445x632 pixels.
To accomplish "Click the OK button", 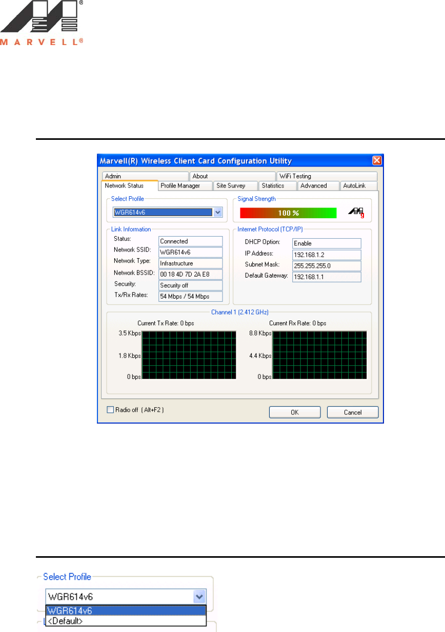I will coord(295,412).
